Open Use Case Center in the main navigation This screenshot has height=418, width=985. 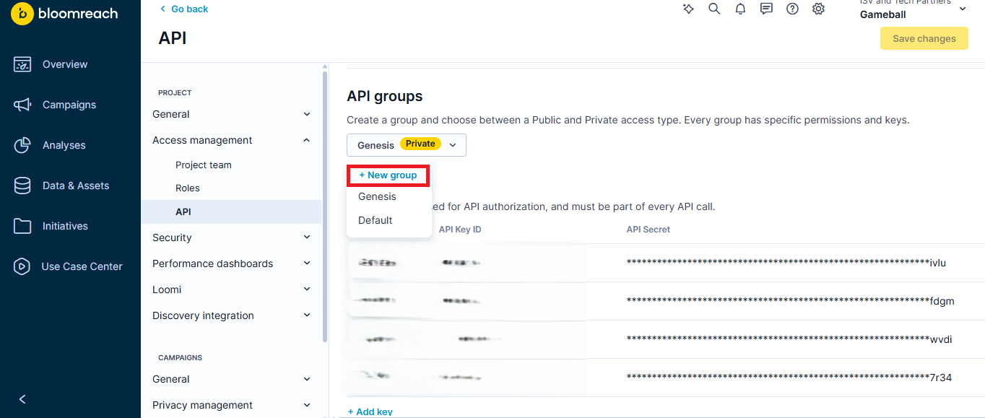82,266
